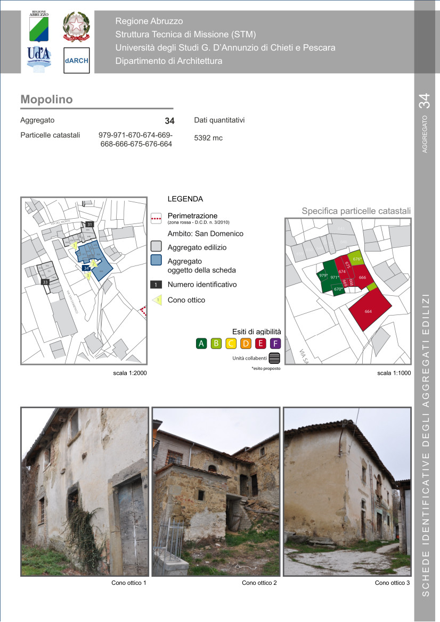Click parcel 979 on the cadastral map
Image resolution: width=440 pixels, height=622 pixels.
click(x=322, y=276)
